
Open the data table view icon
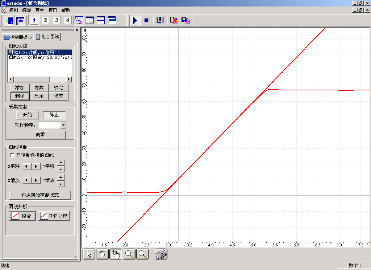pyautogui.click(x=89, y=20)
